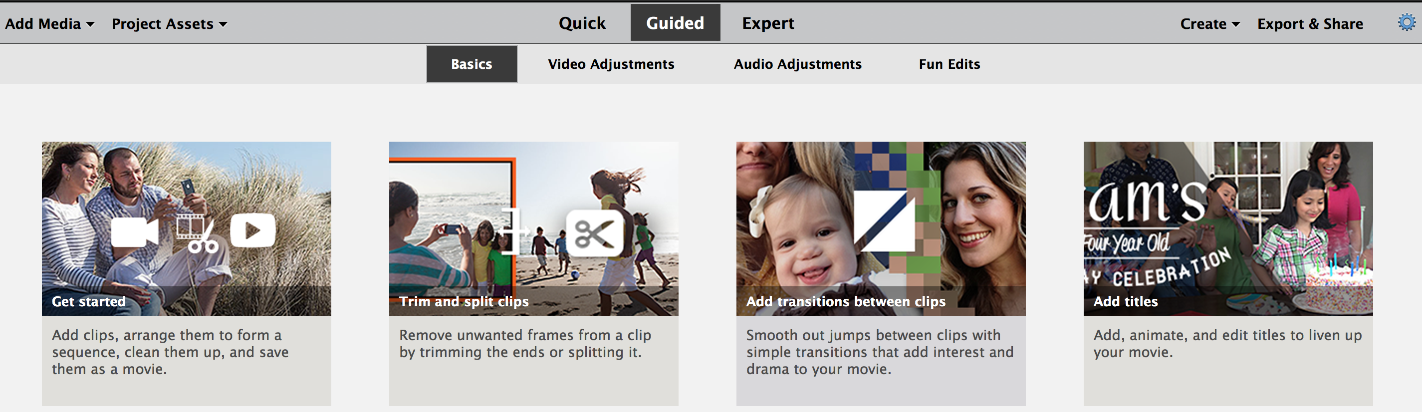Open the Project Assets dropdown
The image size is (1422, 412).
tap(169, 24)
